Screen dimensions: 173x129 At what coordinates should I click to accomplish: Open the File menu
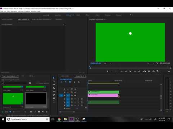(1, 11)
